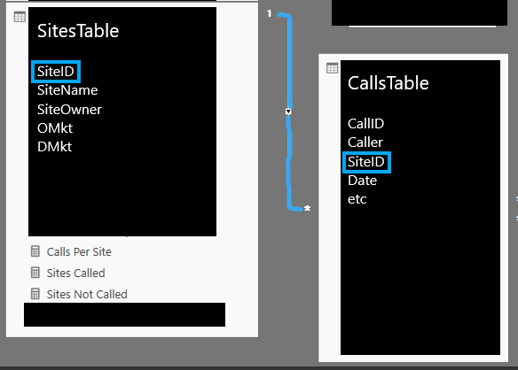Image resolution: width=518 pixels, height=370 pixels.
Task: Select the SiteID field in CallsTable
Action: click(x=366, y=162)
